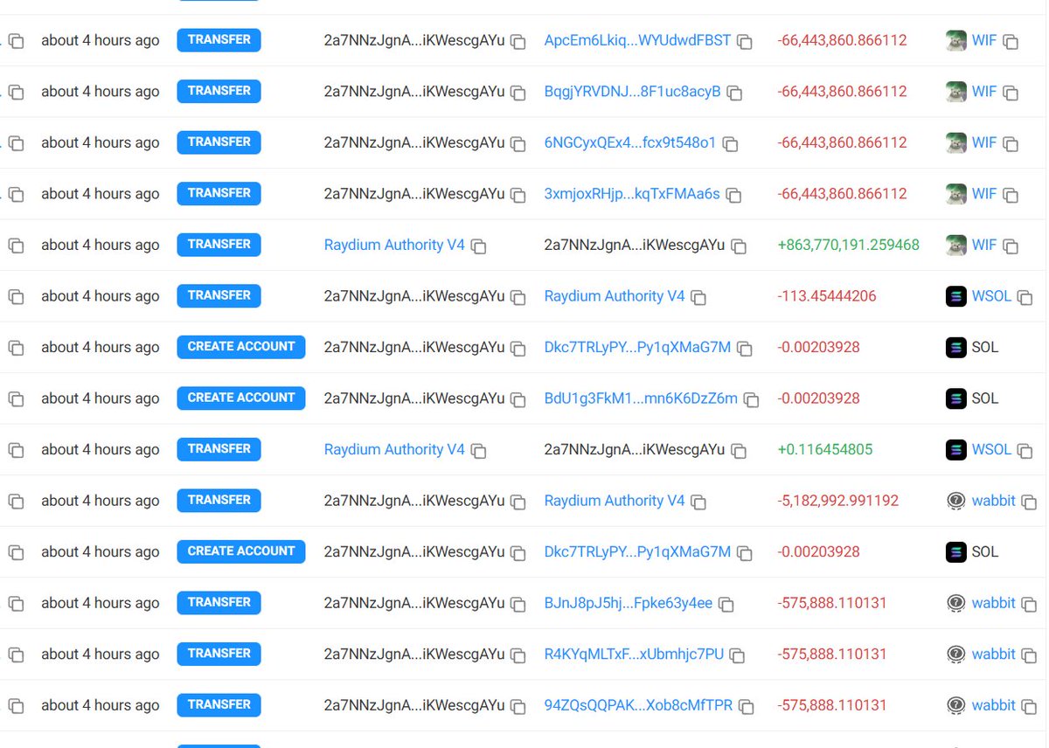Click TRANSFER badge in +863,770,191.259468 row
This screenshot has width=1049, height=748.
[219, 245]
